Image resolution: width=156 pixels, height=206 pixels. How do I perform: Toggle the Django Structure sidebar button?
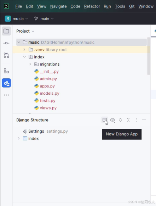pos(6,83)
